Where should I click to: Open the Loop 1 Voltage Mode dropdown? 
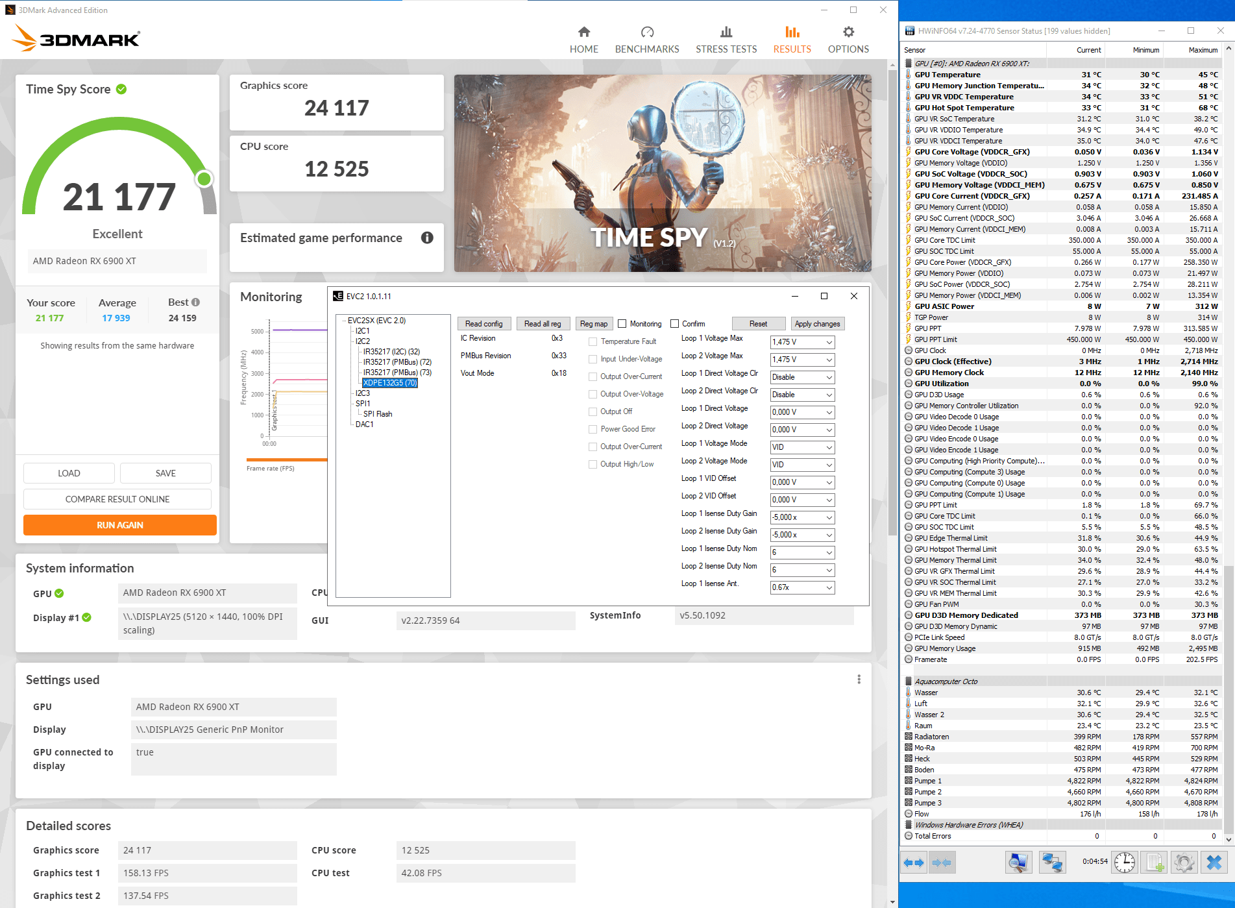tap(802, 447)
